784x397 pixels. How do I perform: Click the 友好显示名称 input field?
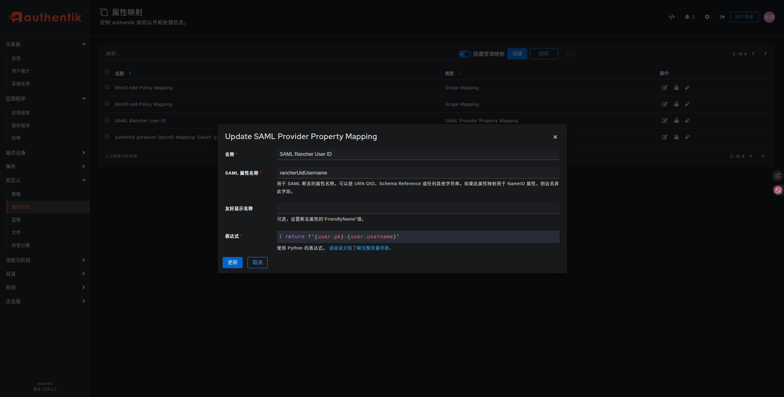[418, 208]
